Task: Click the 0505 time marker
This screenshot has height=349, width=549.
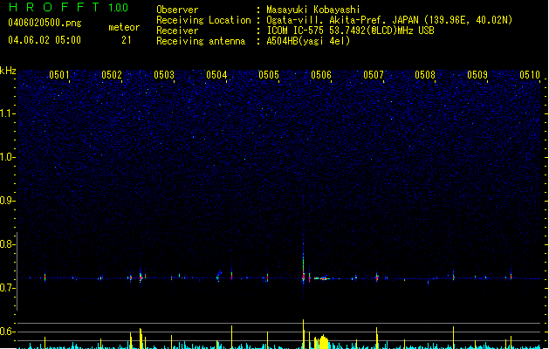Action: click(x=269, y=75)
